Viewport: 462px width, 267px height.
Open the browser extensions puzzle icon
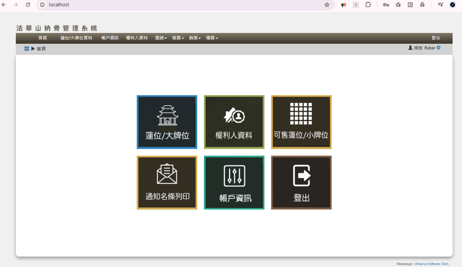368,5
